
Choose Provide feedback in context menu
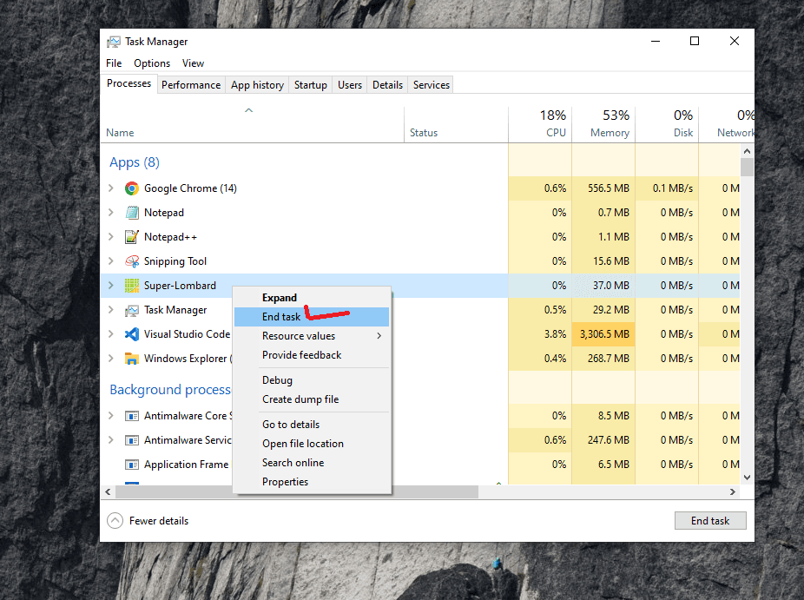coord(312,355)
